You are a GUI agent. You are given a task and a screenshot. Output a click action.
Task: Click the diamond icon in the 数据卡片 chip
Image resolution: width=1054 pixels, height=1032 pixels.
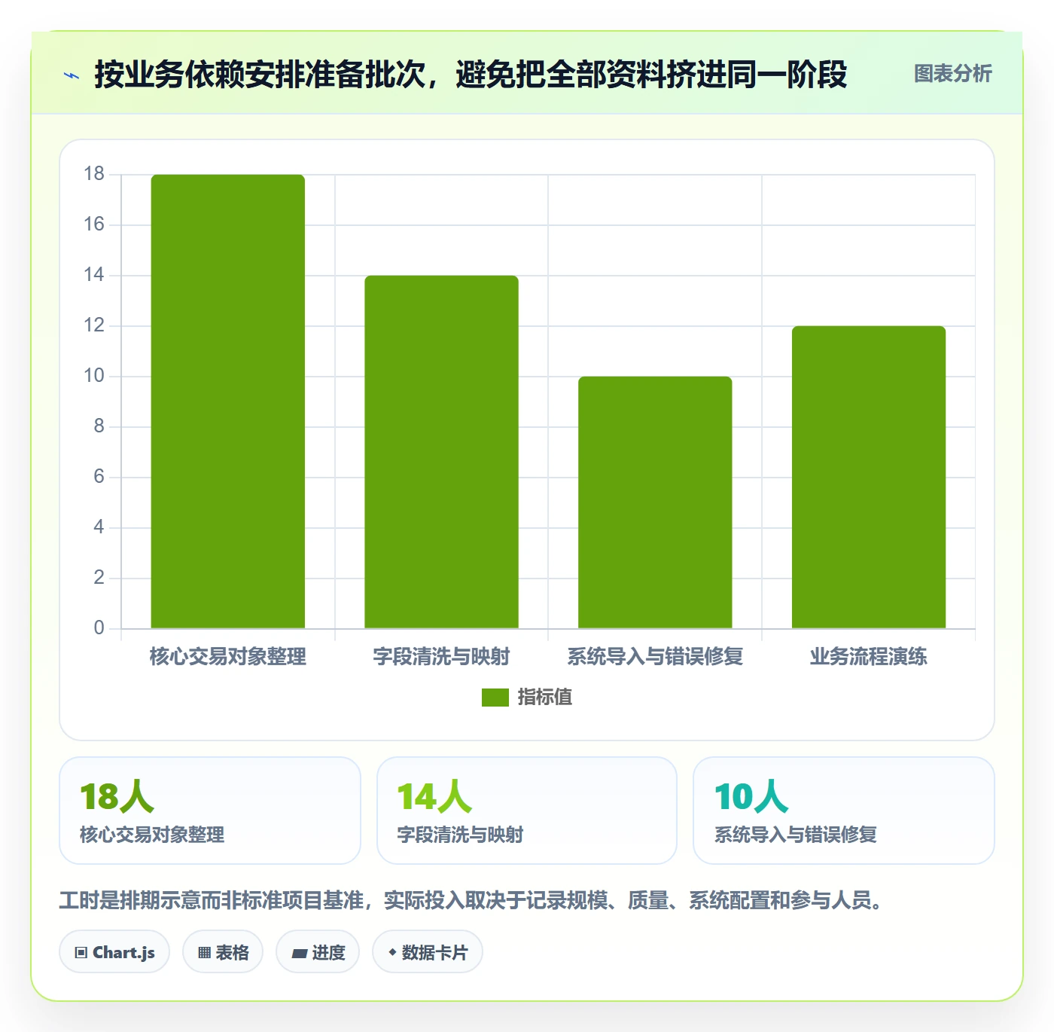(392, 952)
